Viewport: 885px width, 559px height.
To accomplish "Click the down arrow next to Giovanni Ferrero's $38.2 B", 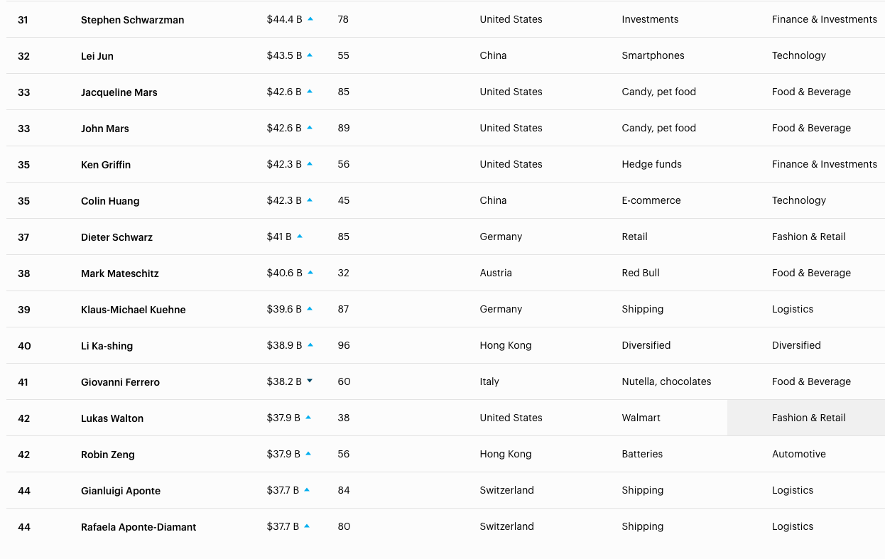I will pyautogui.click(x=310, y=381).
